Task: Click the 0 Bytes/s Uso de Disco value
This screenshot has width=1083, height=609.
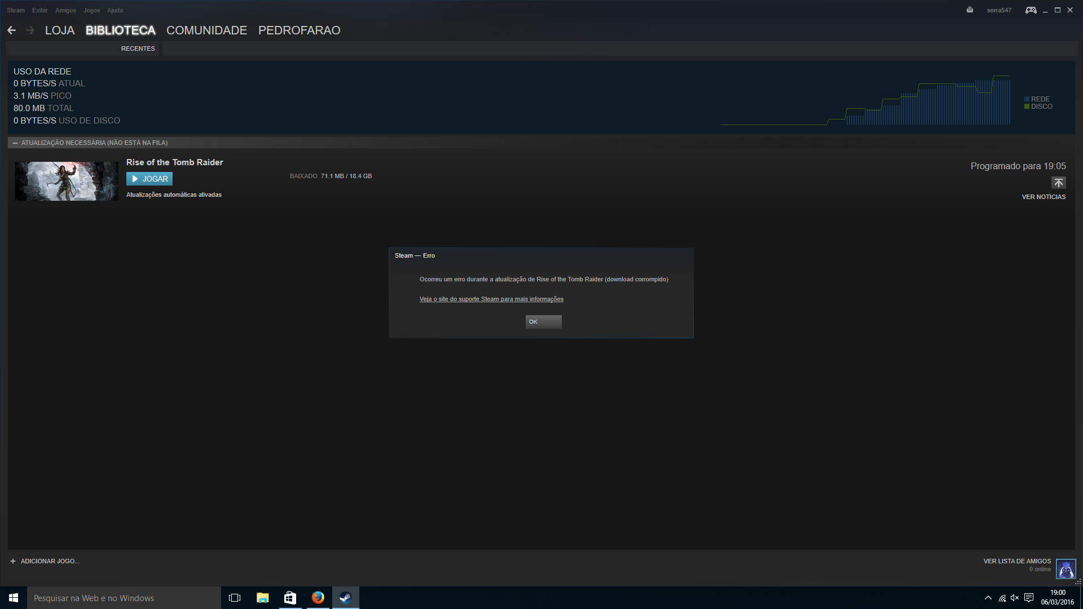Action: [67, 121]
